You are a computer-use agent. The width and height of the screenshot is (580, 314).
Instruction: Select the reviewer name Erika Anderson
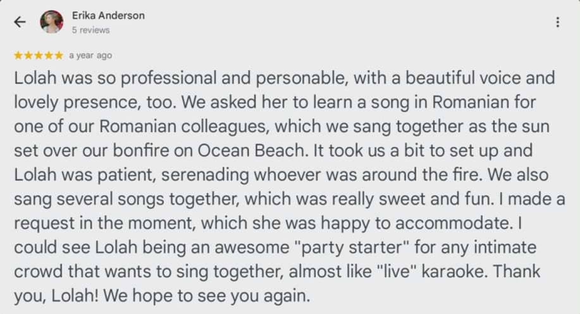click(108, 16)
